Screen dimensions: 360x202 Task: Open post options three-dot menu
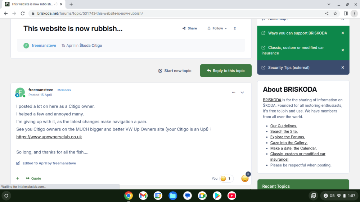point(234,92)
